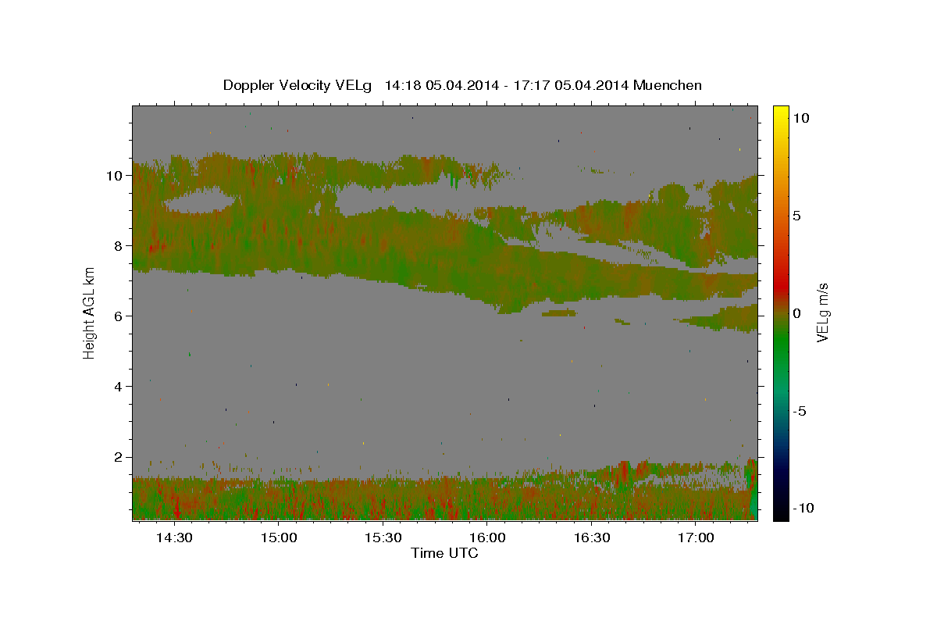Click the height axis label '10'

(x=115, y=176)
